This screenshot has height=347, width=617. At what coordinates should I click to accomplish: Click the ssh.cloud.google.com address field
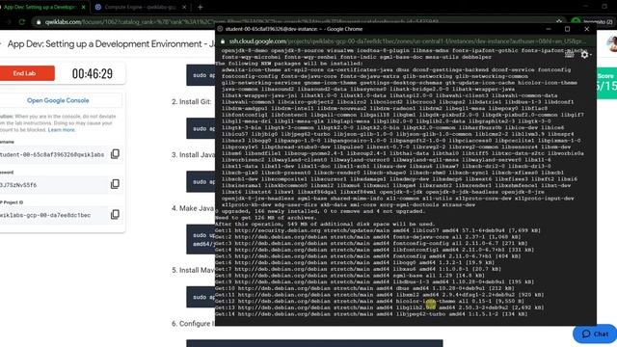point(407,40)
